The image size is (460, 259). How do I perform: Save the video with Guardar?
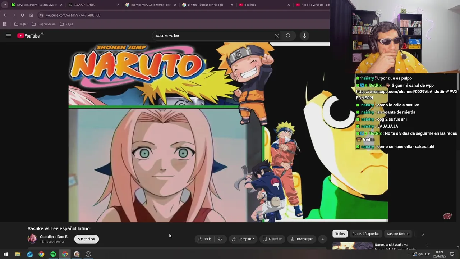click(x=272, y=239)
